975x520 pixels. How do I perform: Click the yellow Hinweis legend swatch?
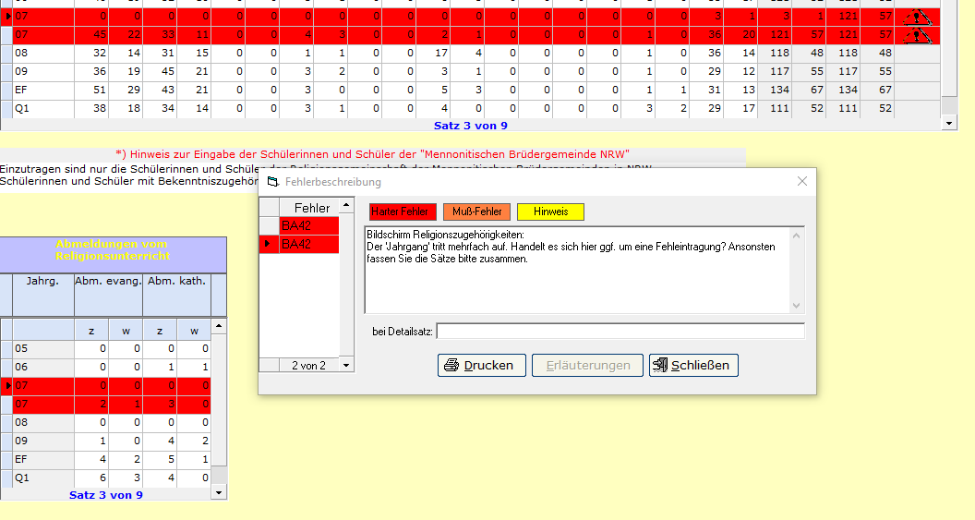tap(550, 212)
